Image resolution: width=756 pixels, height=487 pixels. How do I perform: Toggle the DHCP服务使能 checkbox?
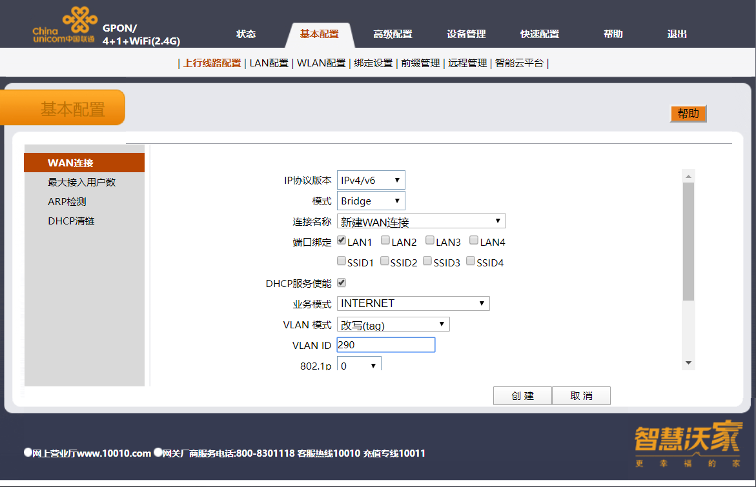(x=342, y=283)
